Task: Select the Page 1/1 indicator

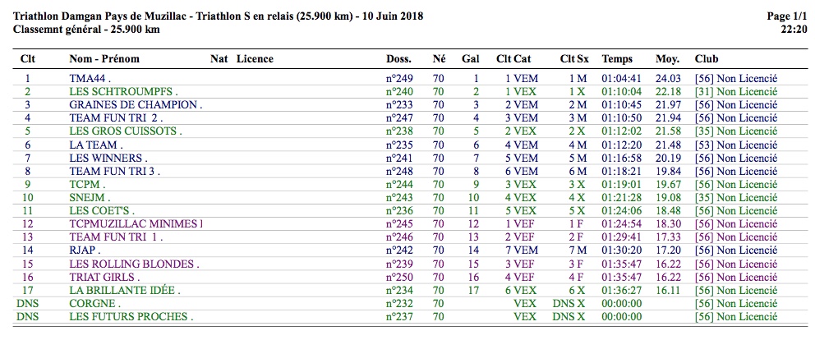Action: (789, 16)
